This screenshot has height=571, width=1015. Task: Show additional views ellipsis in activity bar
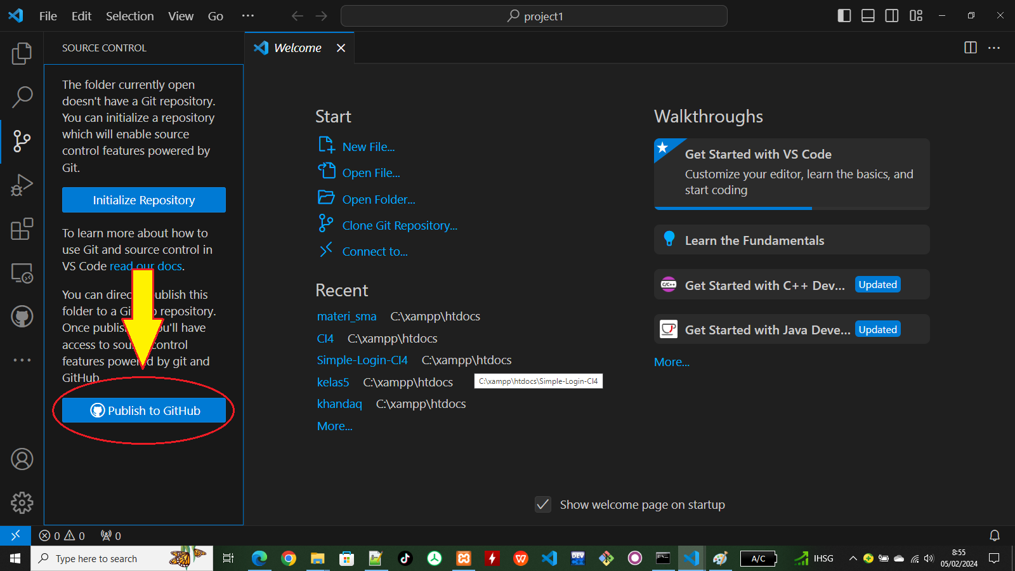click(22, 360)
